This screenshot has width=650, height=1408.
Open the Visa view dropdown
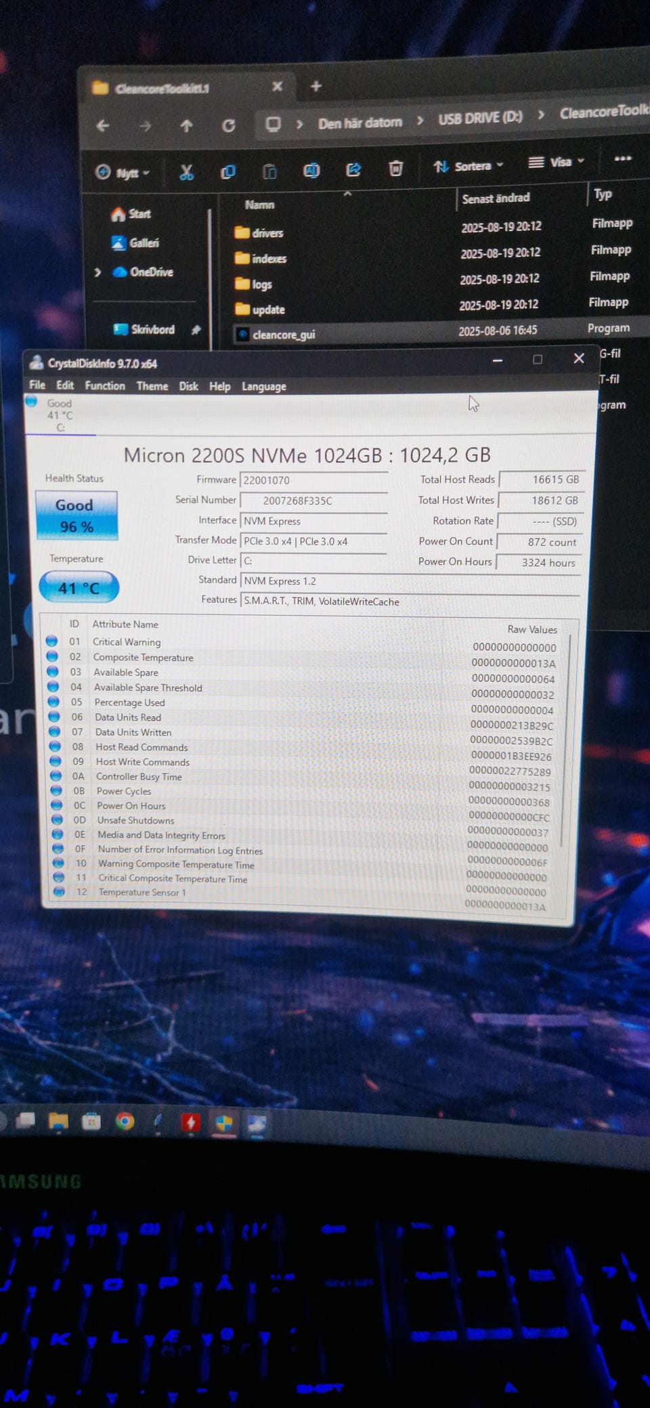pos(556,162)
